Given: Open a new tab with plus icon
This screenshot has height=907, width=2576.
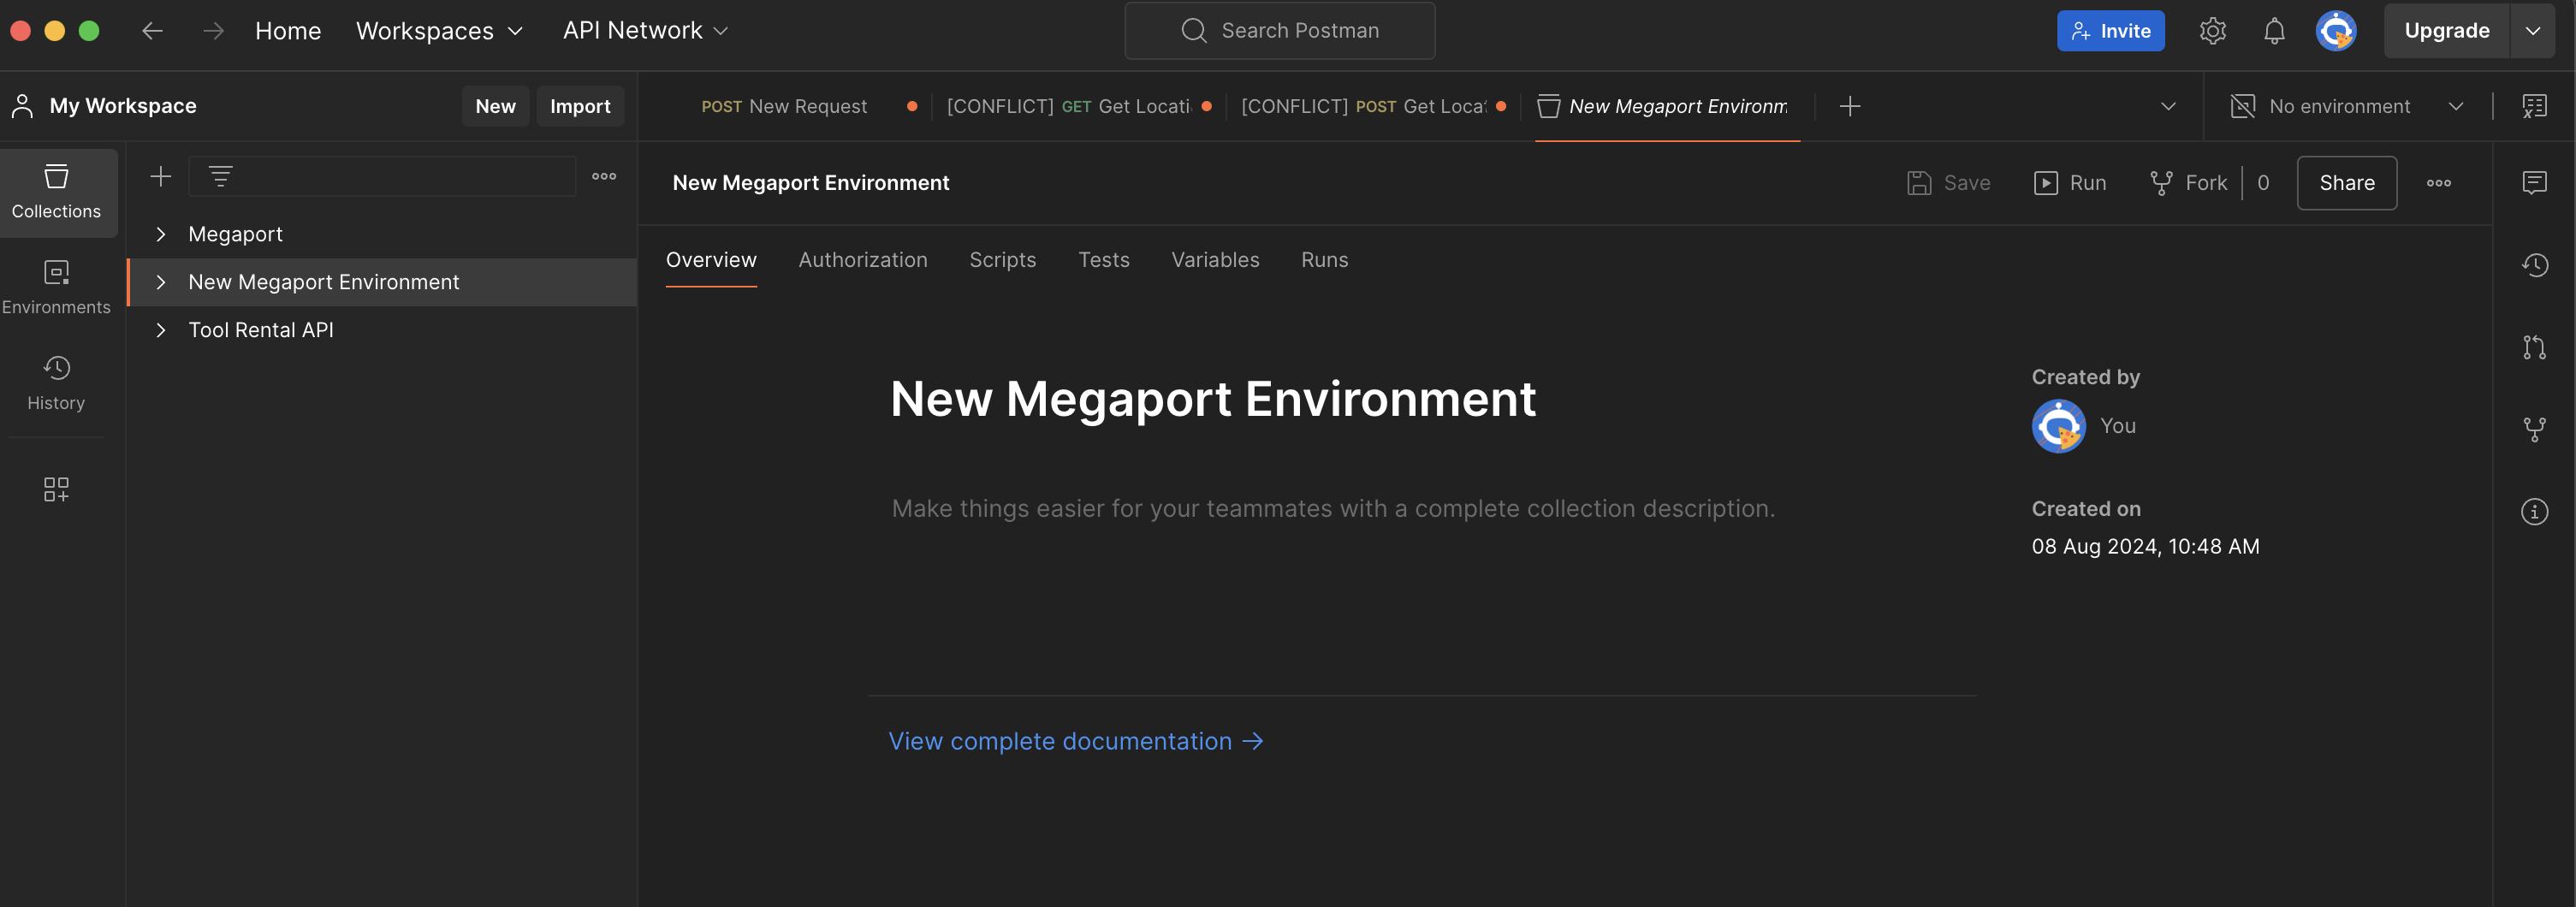Looking at the screenshot, I should tap(1850, 106).
